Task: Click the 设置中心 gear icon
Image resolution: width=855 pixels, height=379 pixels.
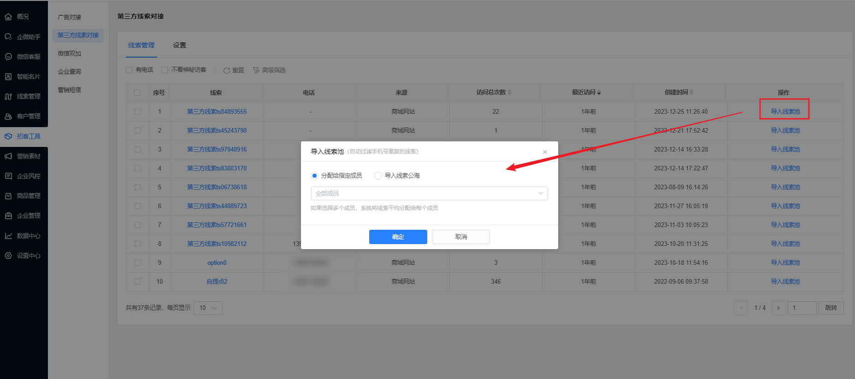Action: (8, 256)
